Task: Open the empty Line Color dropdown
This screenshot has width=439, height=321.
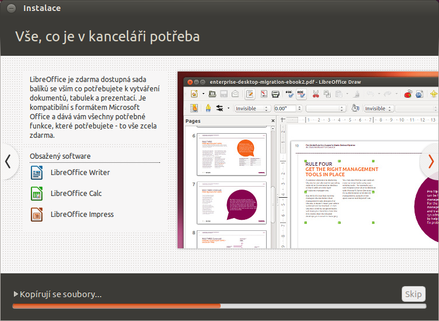Action: click(x=325, y=109)
